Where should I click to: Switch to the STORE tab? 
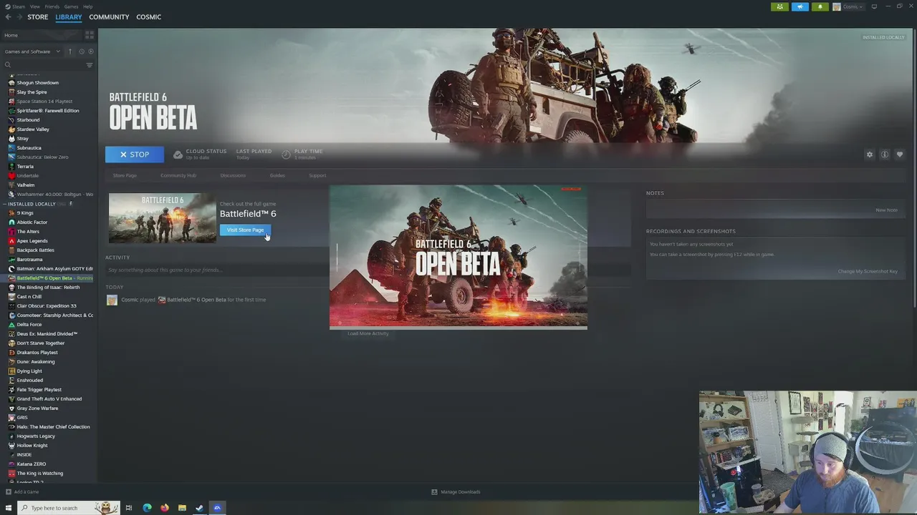(38, 17)
